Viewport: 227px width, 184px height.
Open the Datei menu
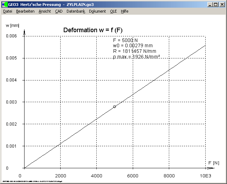pyautogui.click(x=7, y=11)
